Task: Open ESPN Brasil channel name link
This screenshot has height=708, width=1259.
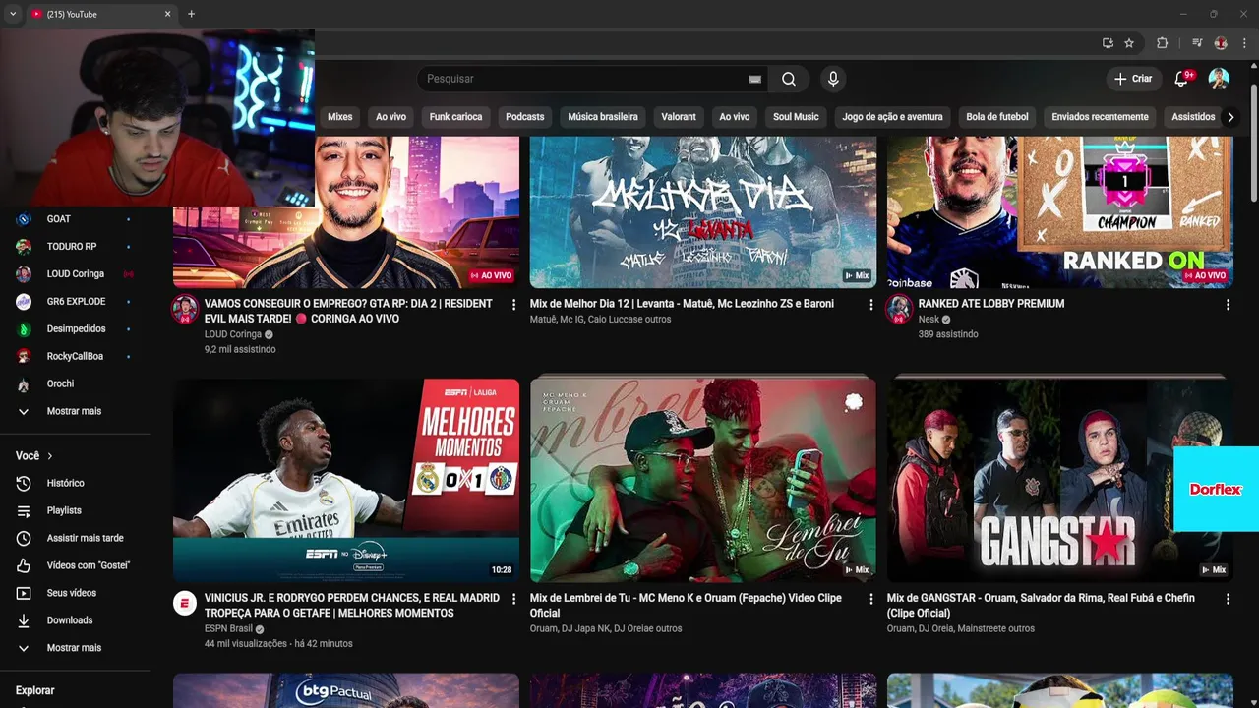Action: tap(228, 628)
